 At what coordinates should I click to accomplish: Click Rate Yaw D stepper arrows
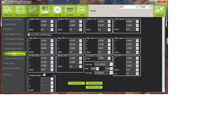coord(109,48)
